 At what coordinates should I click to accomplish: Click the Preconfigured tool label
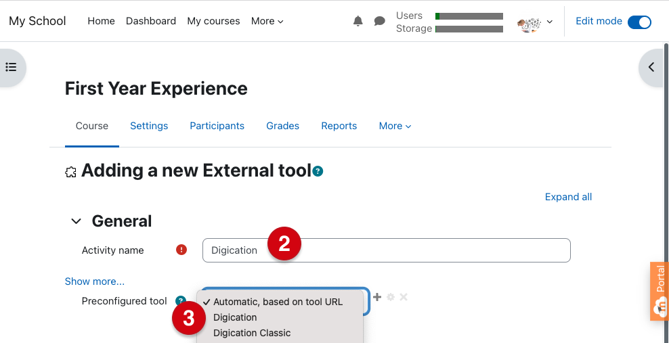124,301
